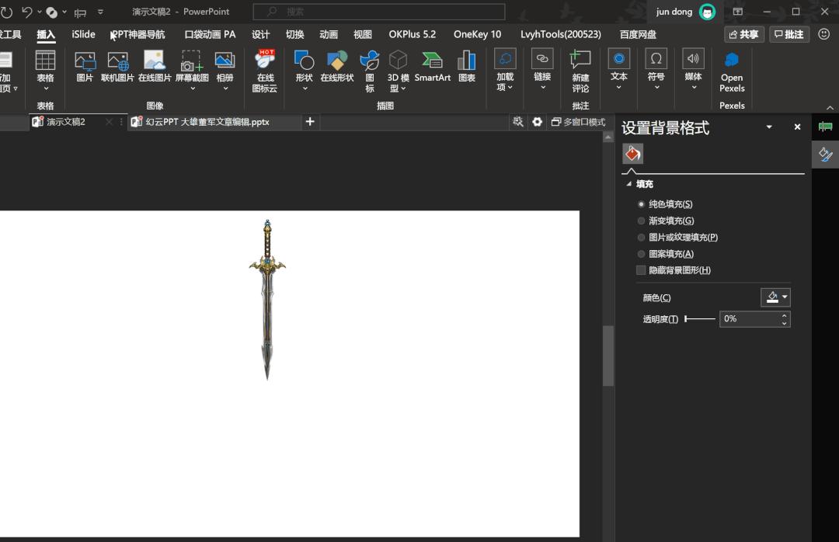Choose 图片或纹理填充 picture fill option

(x=682, y=237)
